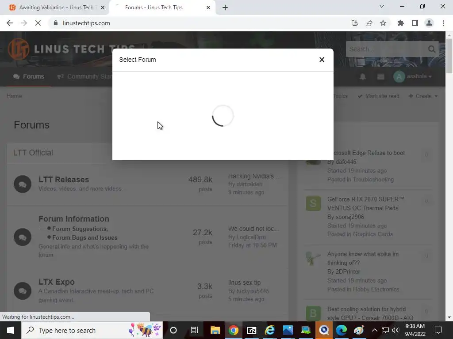Click the LTX Expo forum icon
The image size is (453, 339).
point(23,290)
